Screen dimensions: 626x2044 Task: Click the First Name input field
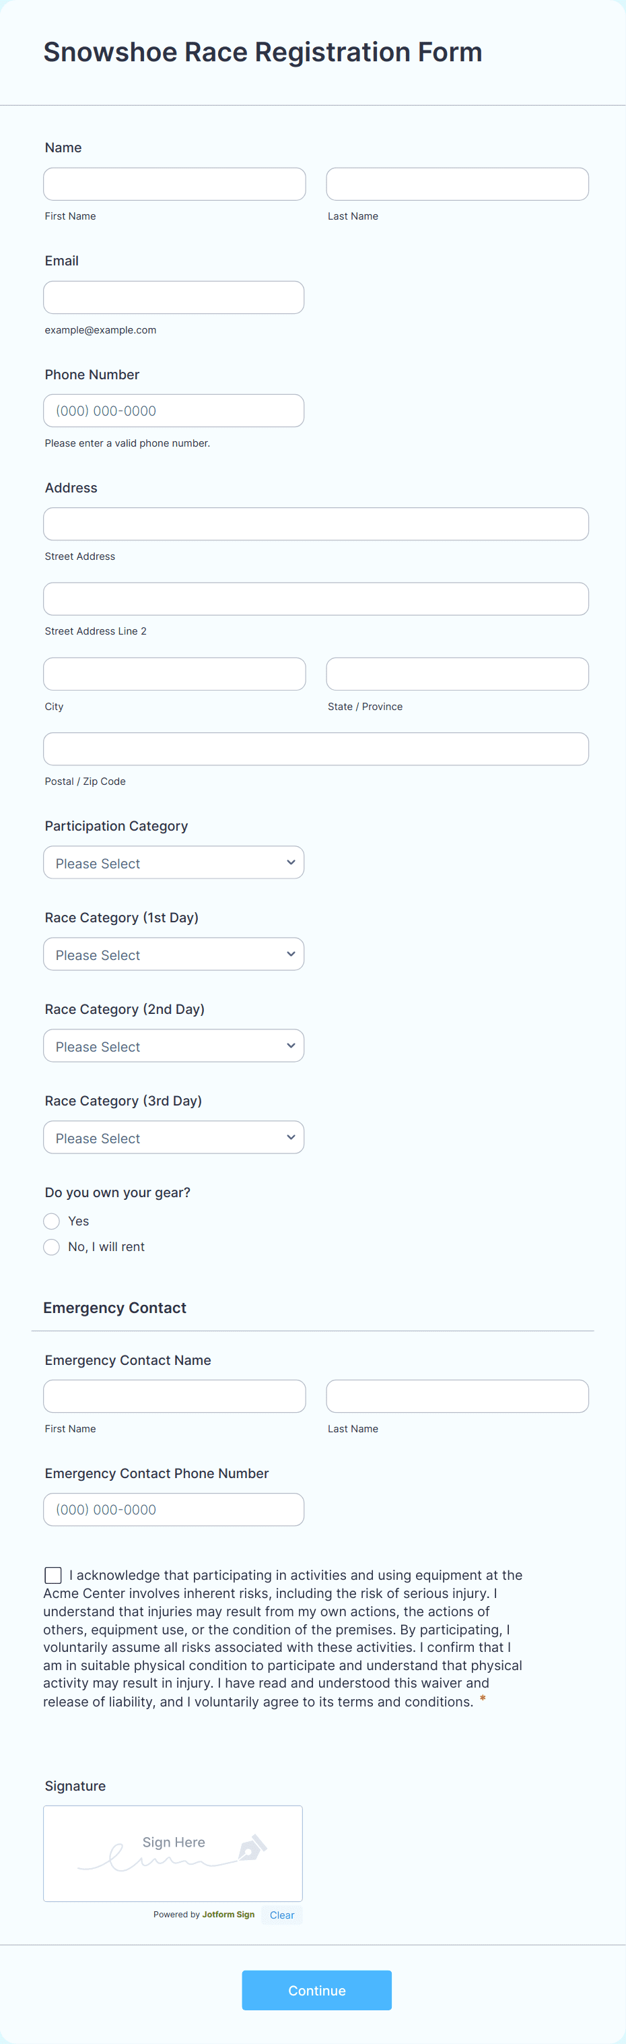tap(174, 184)
